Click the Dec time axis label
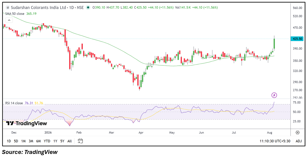 (14, 133)
